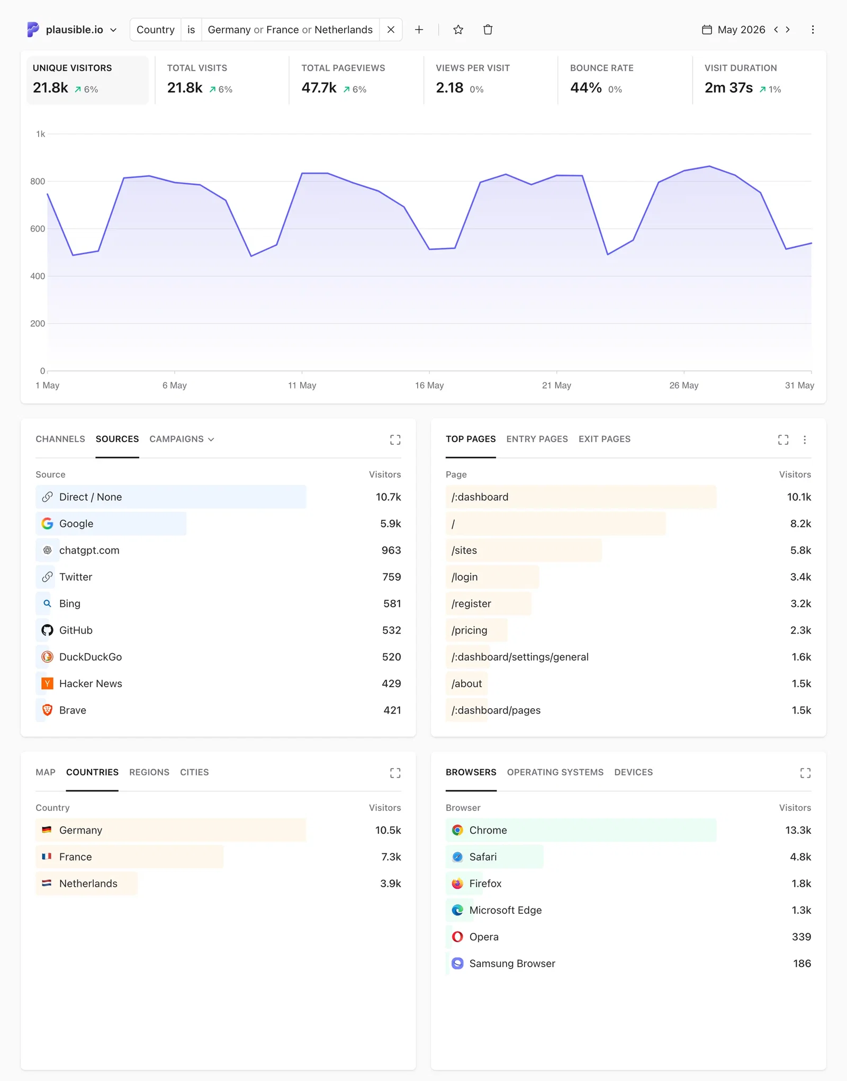Expand the Top Pages panel details view
Screen dimensions: 847x1081
[783, 439]
